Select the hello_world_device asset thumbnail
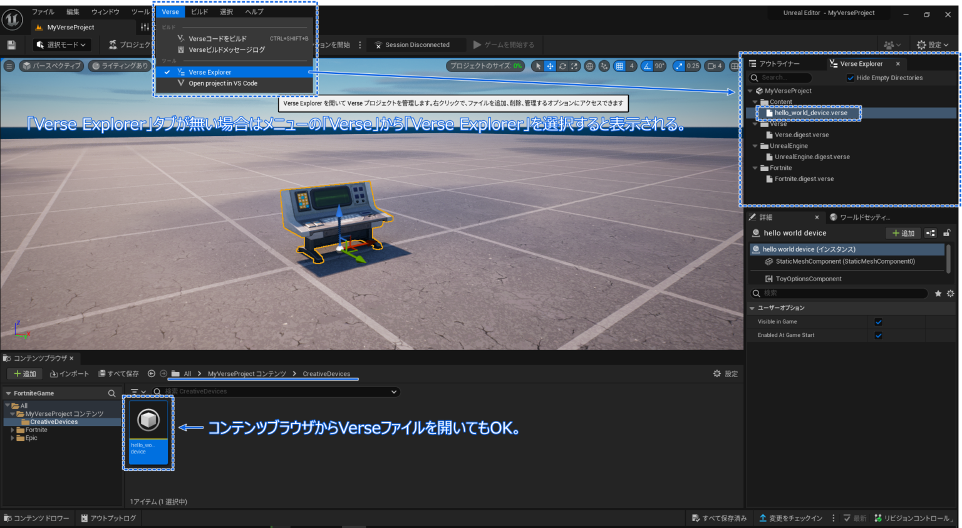Screen dimensions: 962x528 click(148, 420)
